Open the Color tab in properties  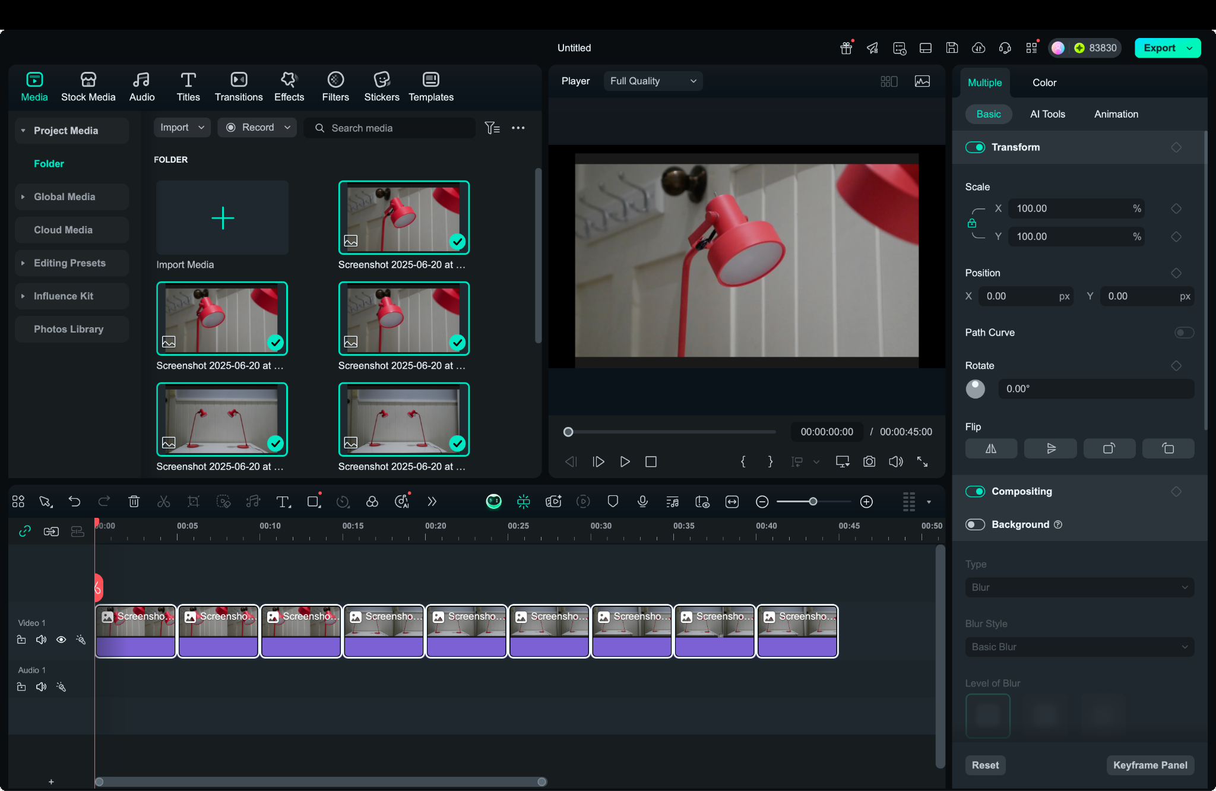(x=1044, y=83)
